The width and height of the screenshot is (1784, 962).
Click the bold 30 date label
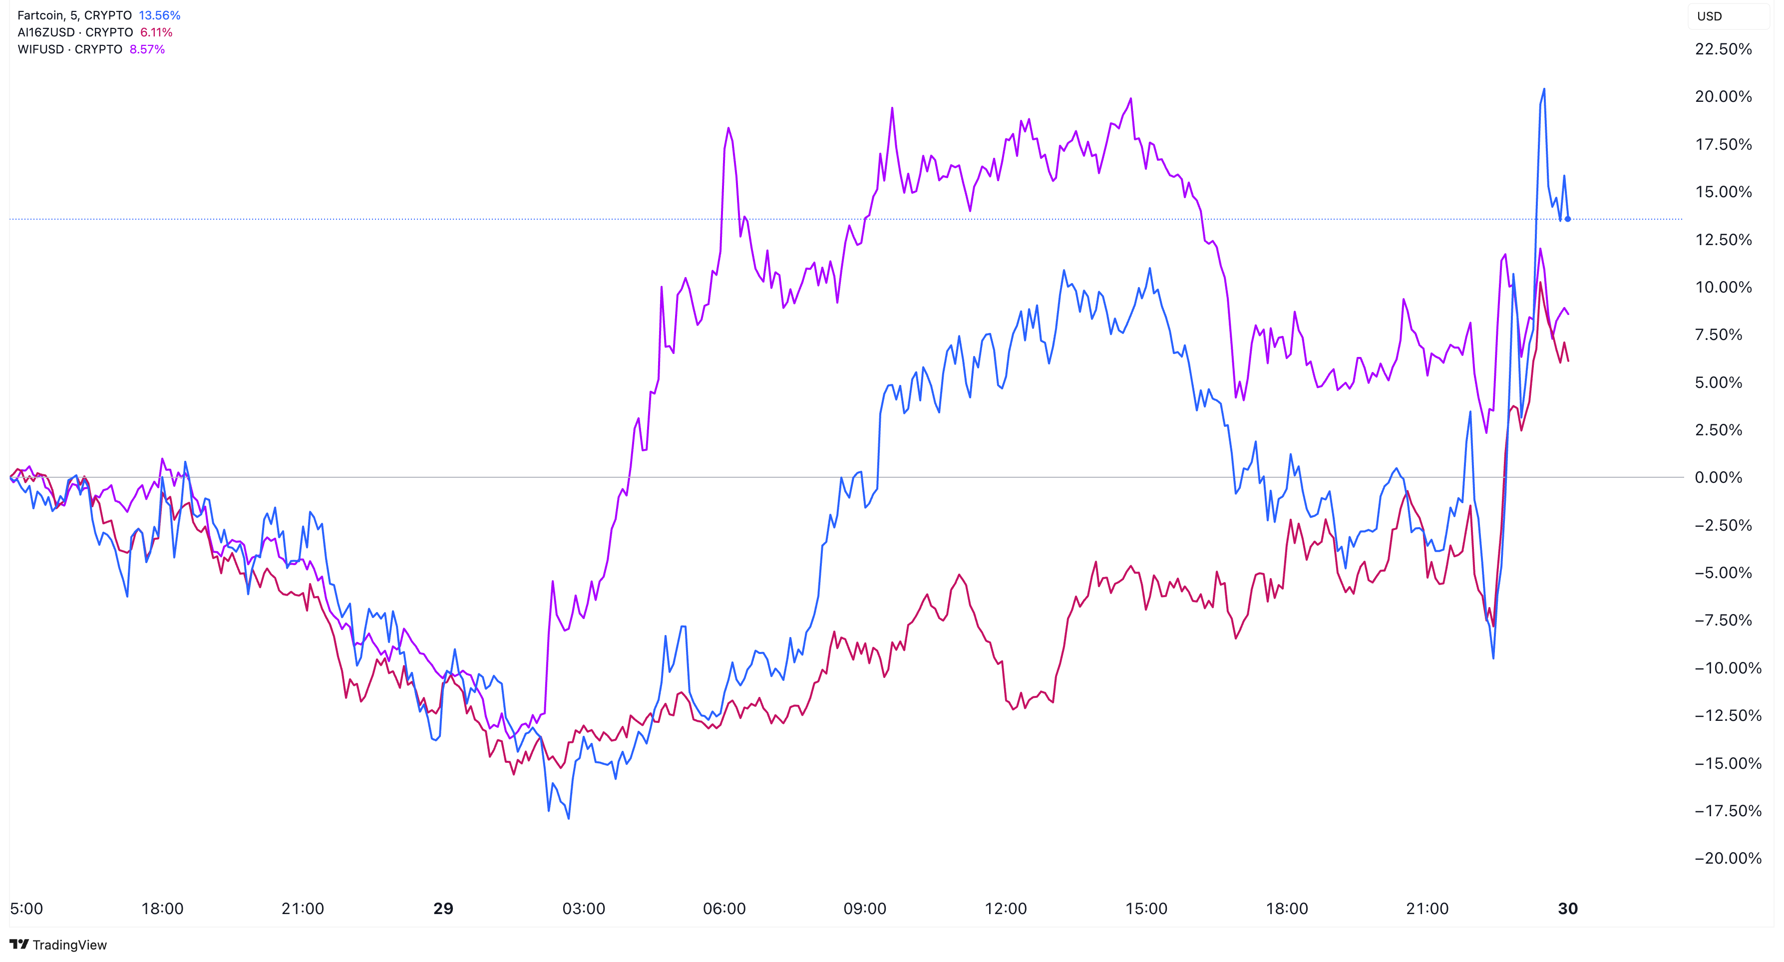1567,908
